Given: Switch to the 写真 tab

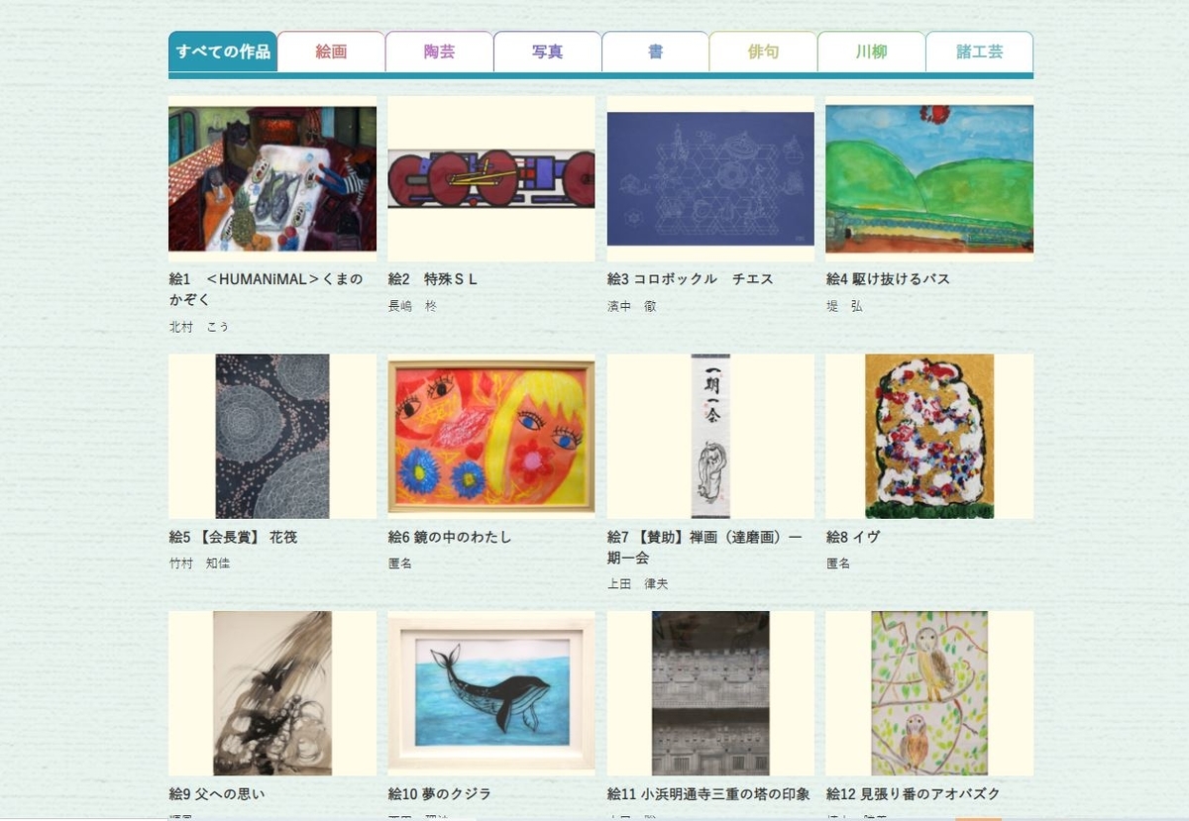Looking at the screenshot, I should pos(547,51).
